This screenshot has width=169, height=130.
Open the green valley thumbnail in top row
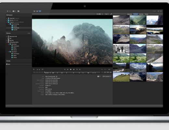138,20
